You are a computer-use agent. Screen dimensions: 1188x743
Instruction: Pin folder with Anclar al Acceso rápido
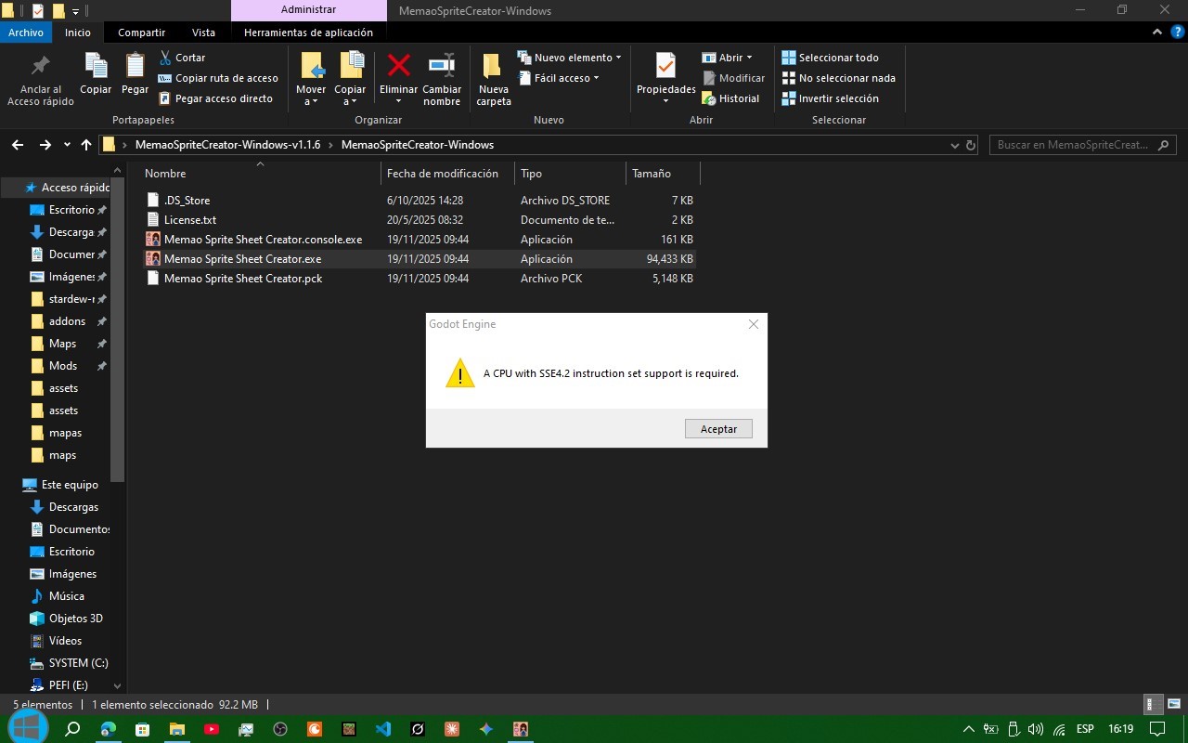[x=41, y=80]
